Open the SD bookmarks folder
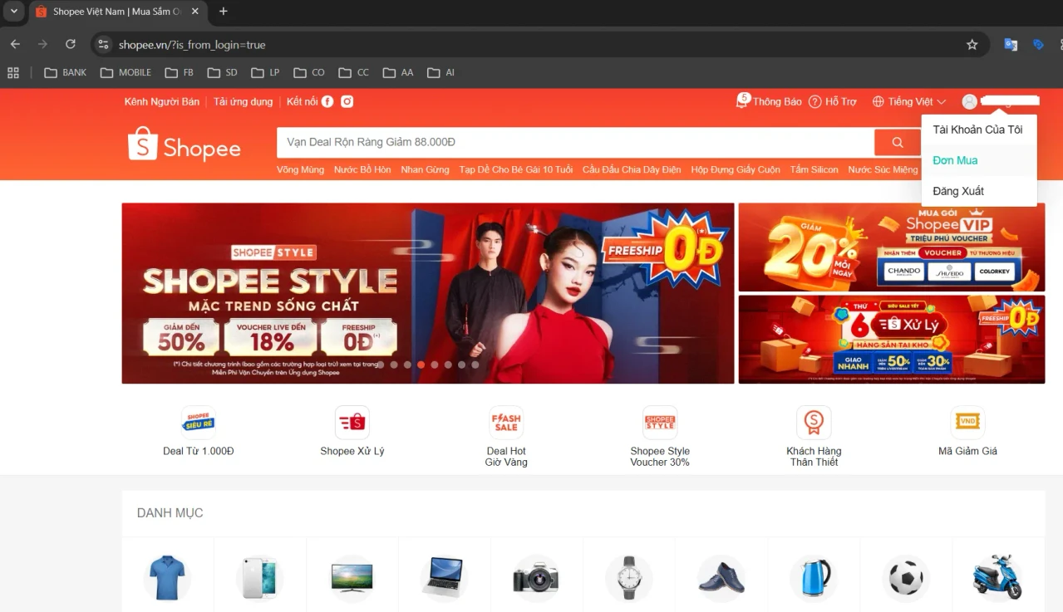Screen dimensions: 1063x612 pos(223,72)
